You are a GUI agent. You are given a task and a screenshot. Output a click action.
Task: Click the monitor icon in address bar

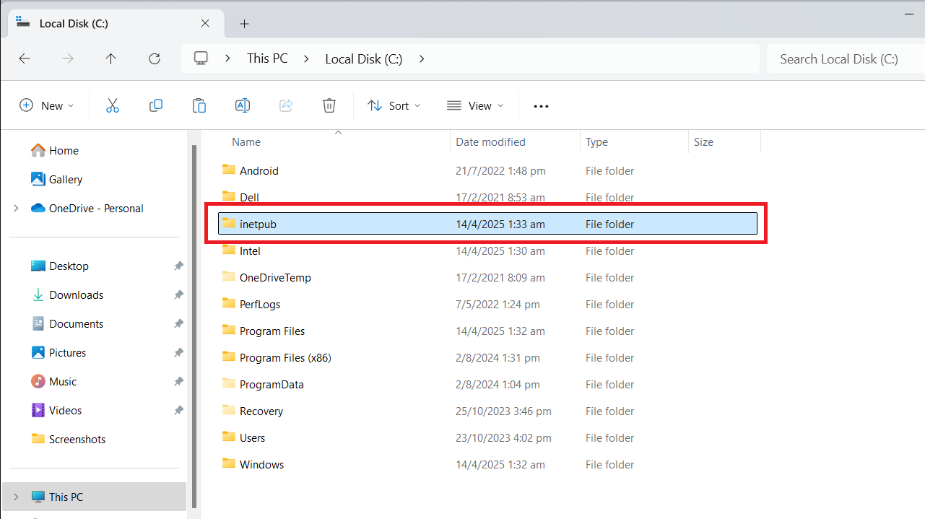coord(201,58)
